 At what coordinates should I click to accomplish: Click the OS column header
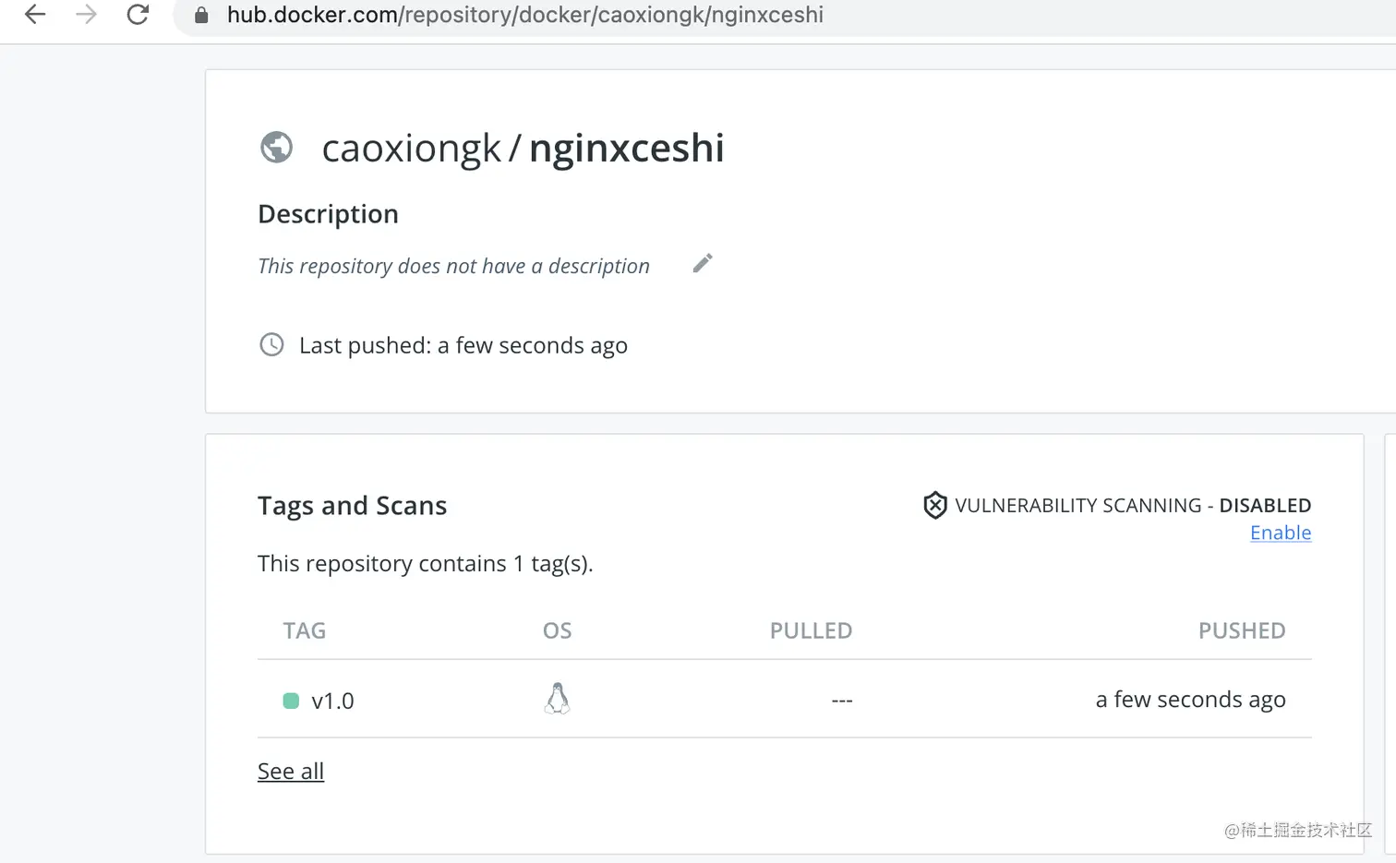(x=557, y=630)
